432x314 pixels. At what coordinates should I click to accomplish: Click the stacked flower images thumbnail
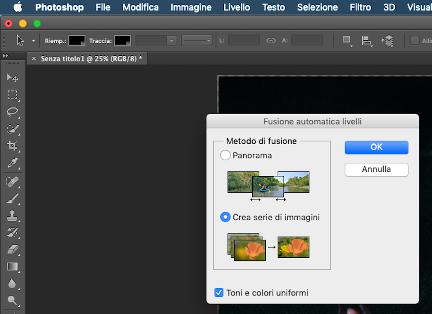[x=247, y=247]
